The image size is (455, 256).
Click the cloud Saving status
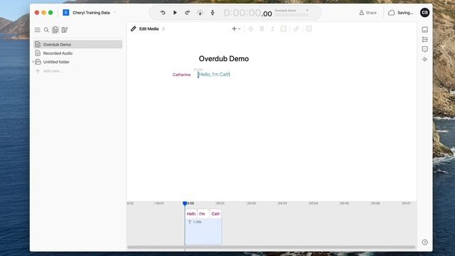coord(401,13)
